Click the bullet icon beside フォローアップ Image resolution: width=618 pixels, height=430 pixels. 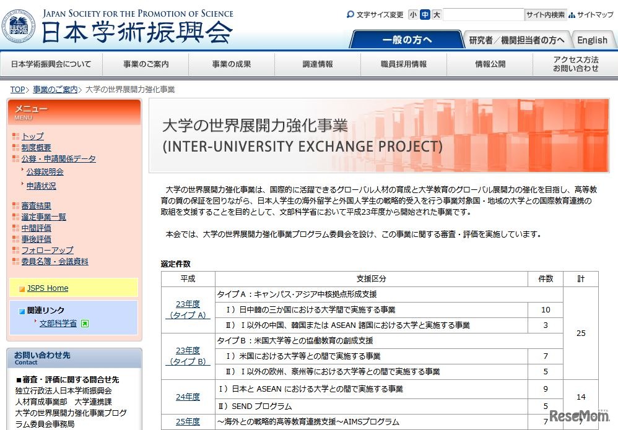[15, 250]
